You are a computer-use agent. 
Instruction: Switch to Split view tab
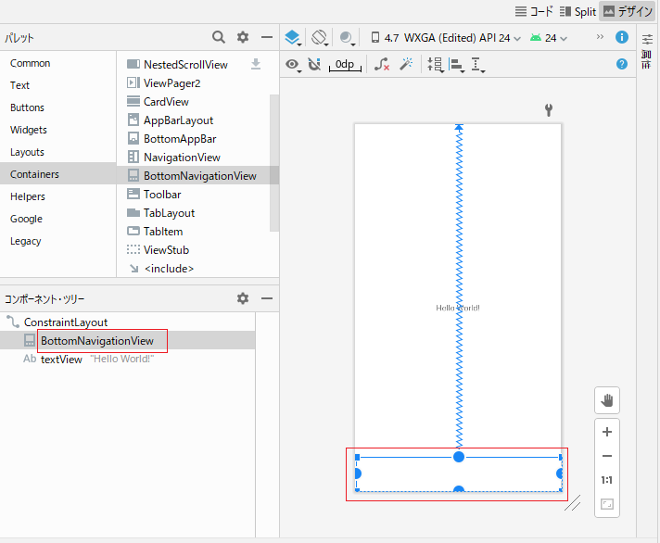click(x=577, y=12)
